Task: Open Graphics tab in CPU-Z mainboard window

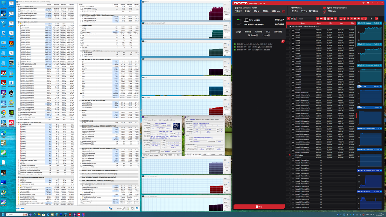Action: pyautogui.click(x=207, y=119)
